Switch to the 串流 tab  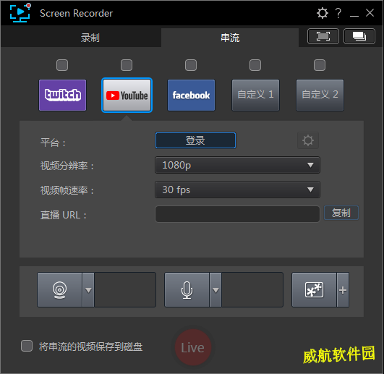[230, 38]
